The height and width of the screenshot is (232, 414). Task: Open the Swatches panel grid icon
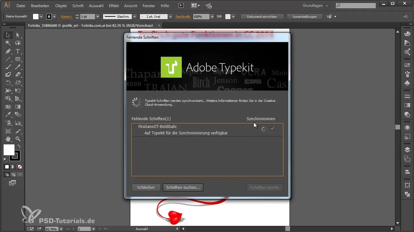(x=408, y=65)
